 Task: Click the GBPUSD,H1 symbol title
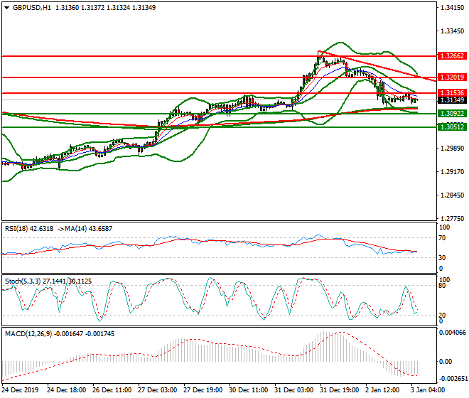(32, 8)
